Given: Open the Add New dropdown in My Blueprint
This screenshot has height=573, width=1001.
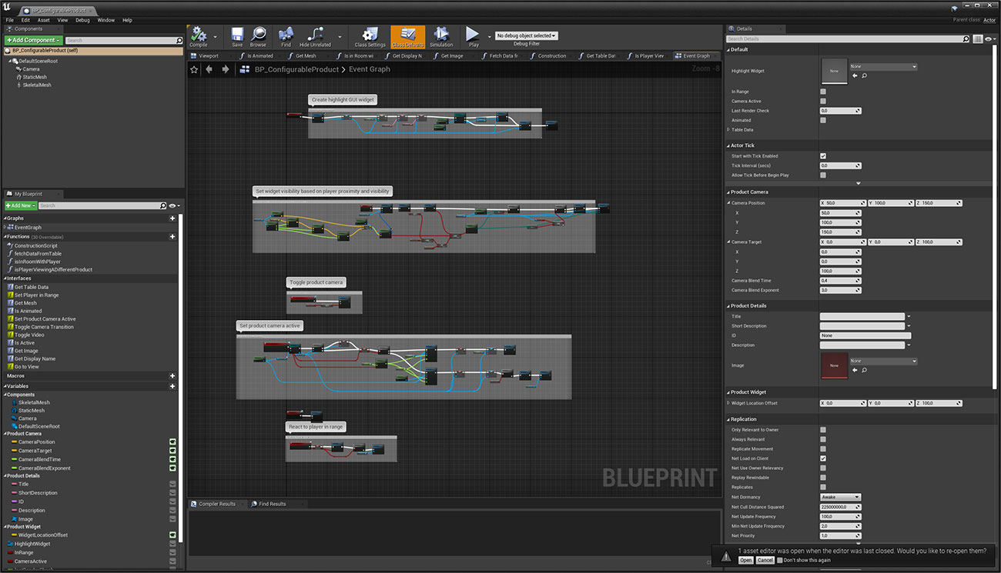Looking at the screenshot, I should [x=20, y=206].
